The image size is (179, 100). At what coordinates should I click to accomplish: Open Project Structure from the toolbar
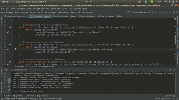point(173,12)
